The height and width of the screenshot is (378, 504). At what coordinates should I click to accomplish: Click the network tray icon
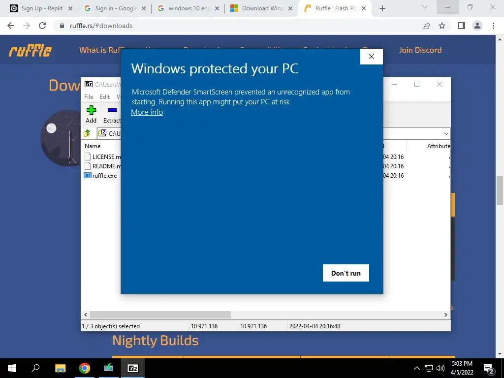point(429,368)
